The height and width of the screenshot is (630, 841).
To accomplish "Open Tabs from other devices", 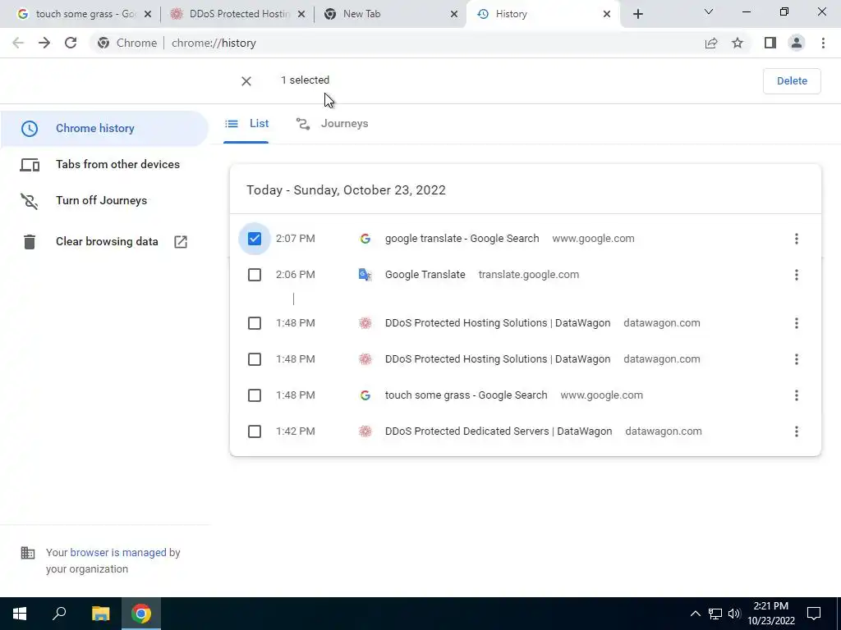I will tap(104, 164).
